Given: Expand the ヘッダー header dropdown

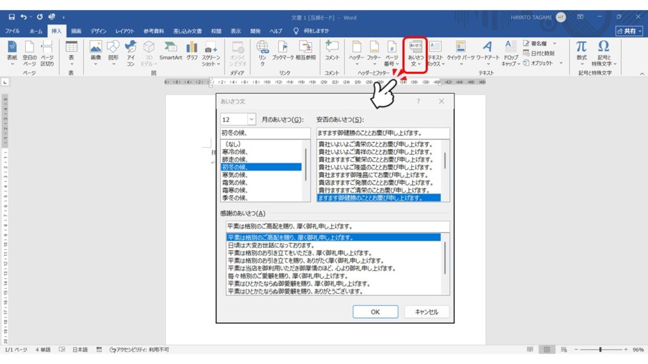Looking at the screenshot, I should coord(356,52).
